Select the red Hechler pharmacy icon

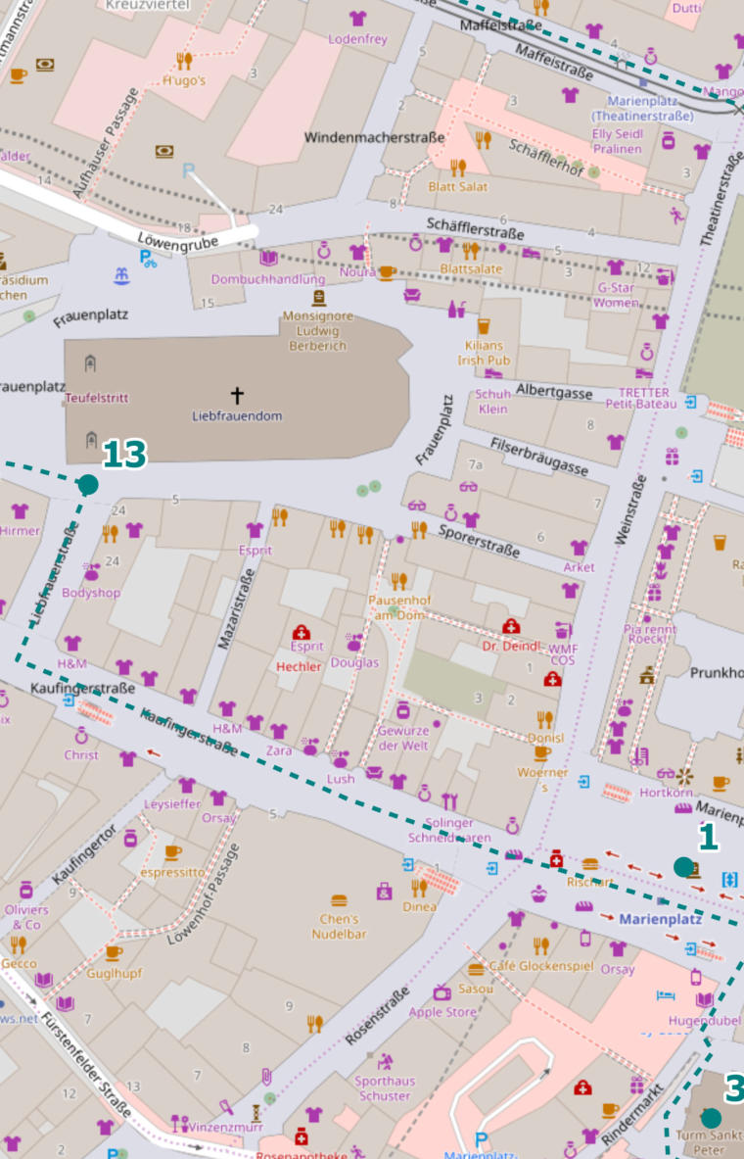point(301,632)
